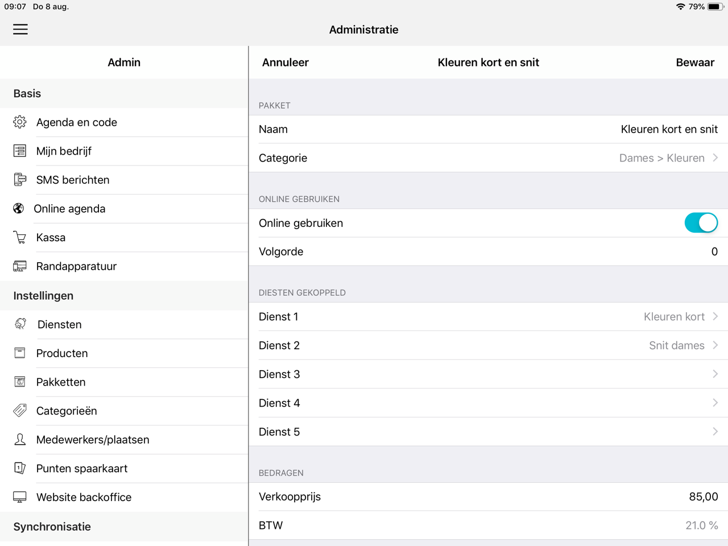Screen dimensions: 728x546
Task: Open Agenda en code settings
Action: coord(124,122)
